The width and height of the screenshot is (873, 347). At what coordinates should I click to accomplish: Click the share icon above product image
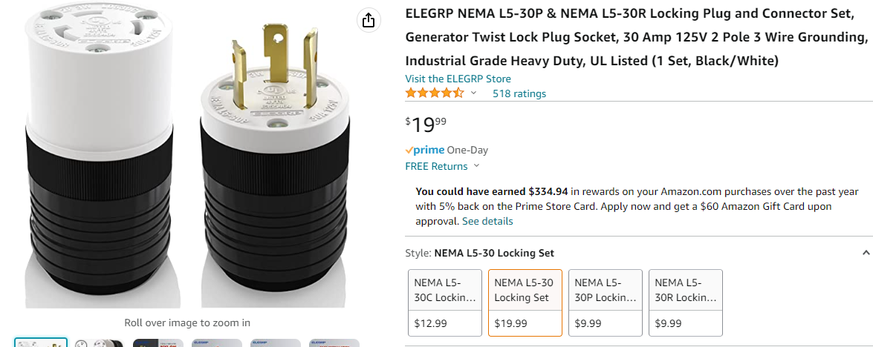[369, 20]
